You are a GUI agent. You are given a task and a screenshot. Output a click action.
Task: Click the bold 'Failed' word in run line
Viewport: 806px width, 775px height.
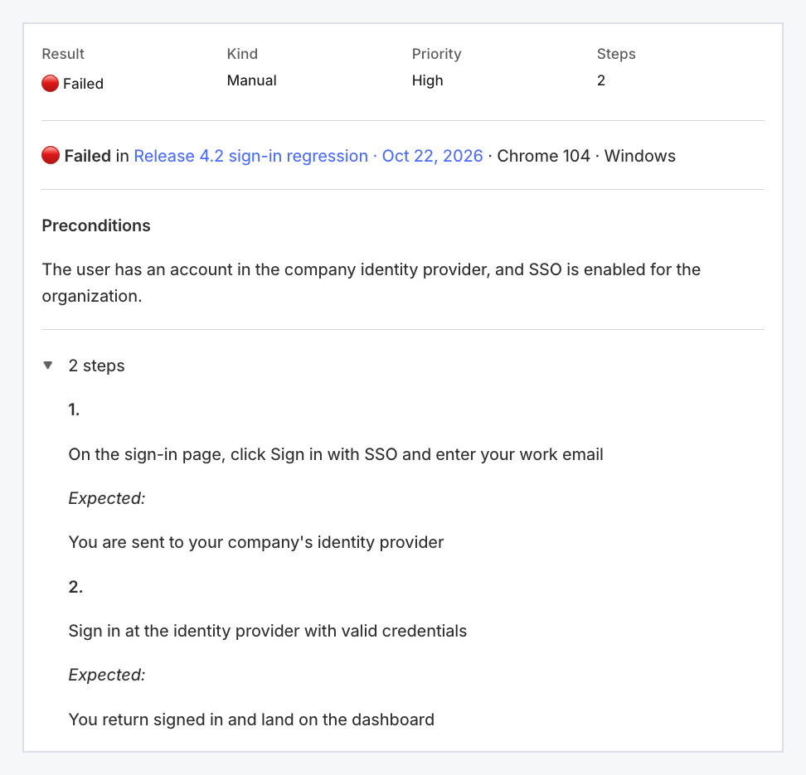(87, 156)
